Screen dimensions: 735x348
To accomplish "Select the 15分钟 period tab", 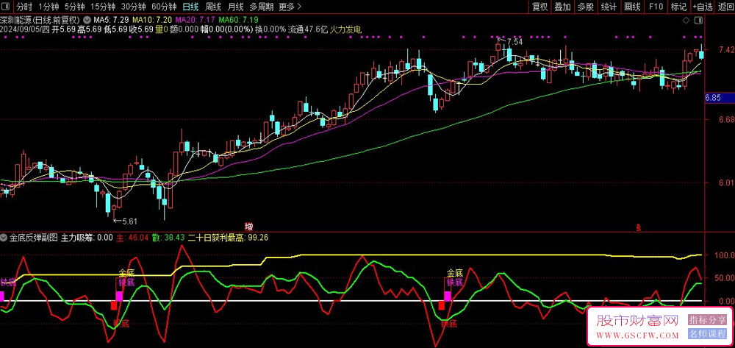I will click(103, 7).
